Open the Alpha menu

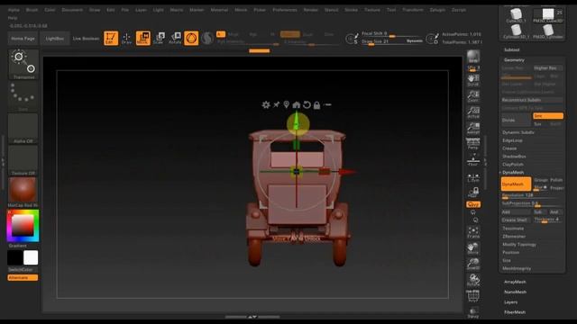coord(14,10)
